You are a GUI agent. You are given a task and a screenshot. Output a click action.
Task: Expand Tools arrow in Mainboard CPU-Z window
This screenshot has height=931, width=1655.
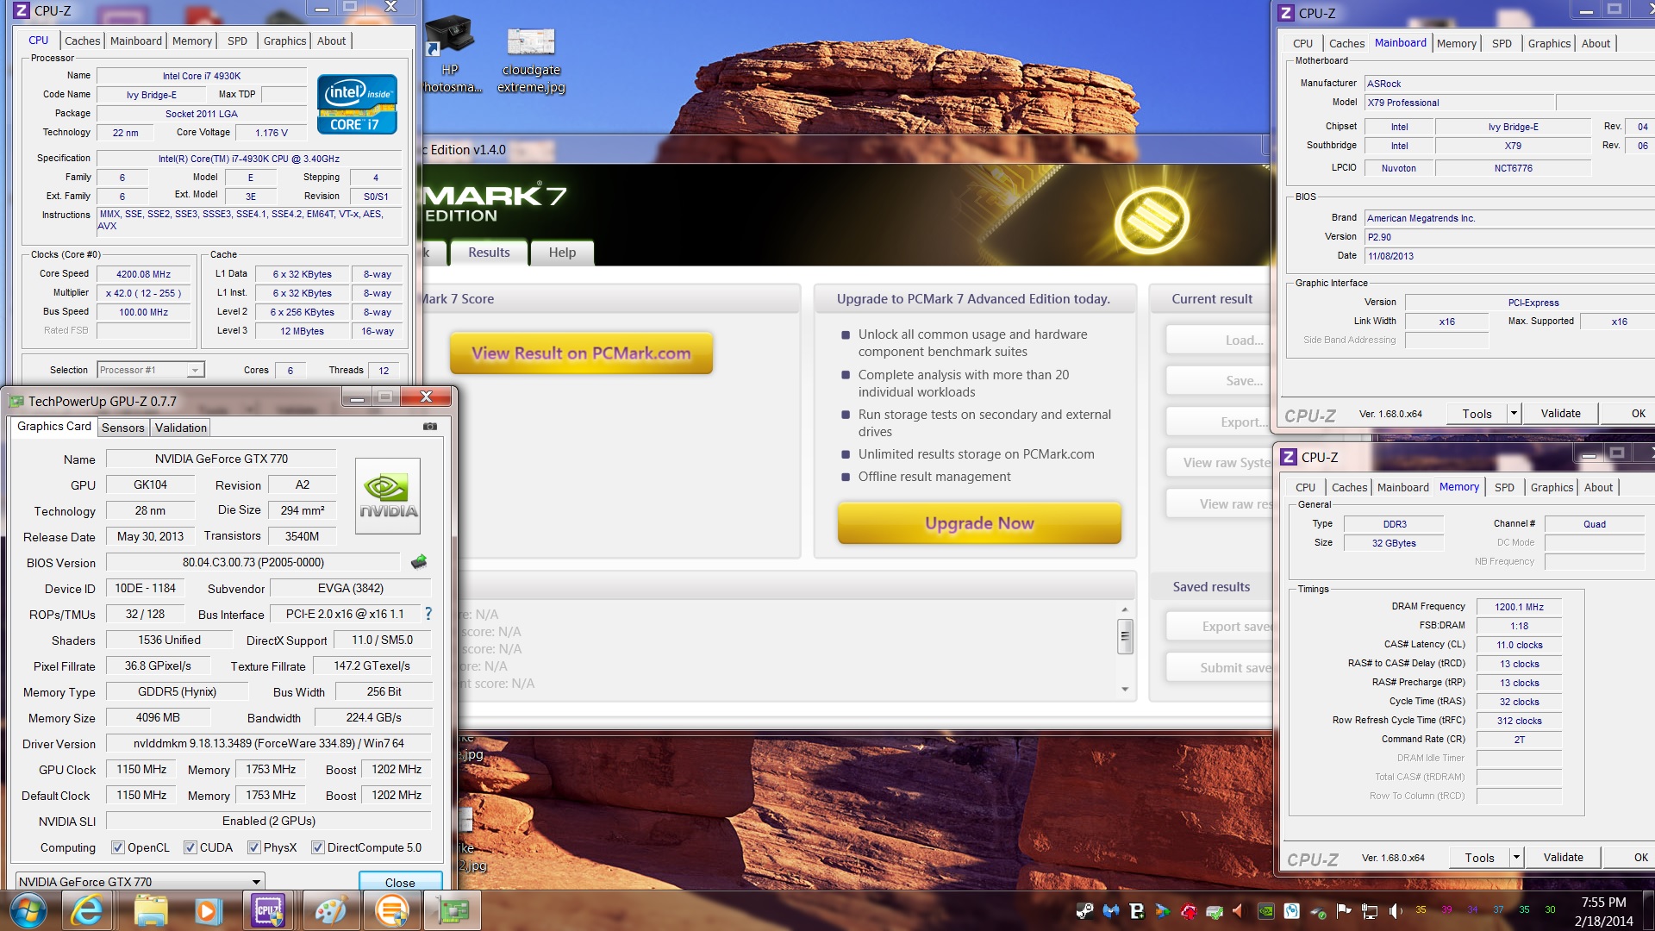pyautogui.click(x=1514, y=414)
